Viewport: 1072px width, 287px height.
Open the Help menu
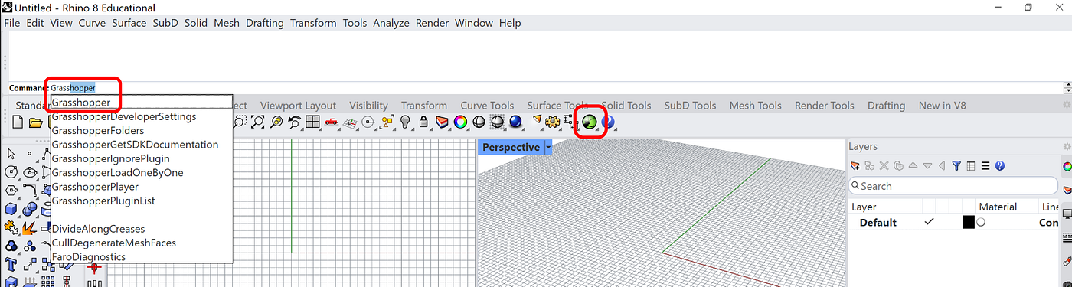[x=510, y=23]
